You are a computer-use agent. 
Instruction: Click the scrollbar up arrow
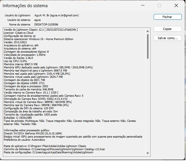148,31
